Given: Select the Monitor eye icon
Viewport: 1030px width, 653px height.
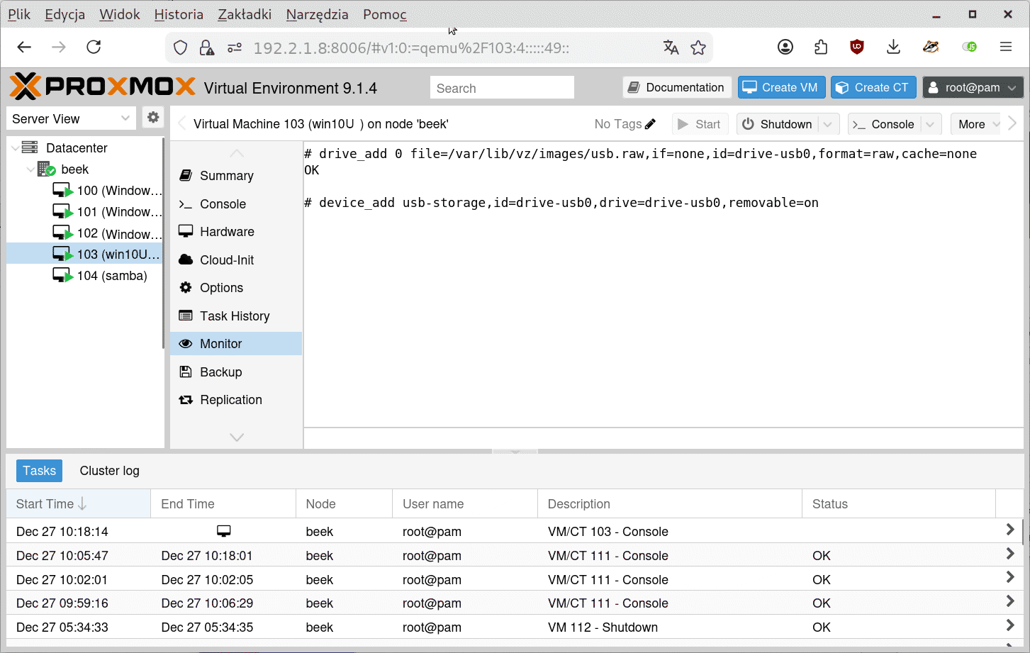Looking at the screenshot, I should 186,343.
